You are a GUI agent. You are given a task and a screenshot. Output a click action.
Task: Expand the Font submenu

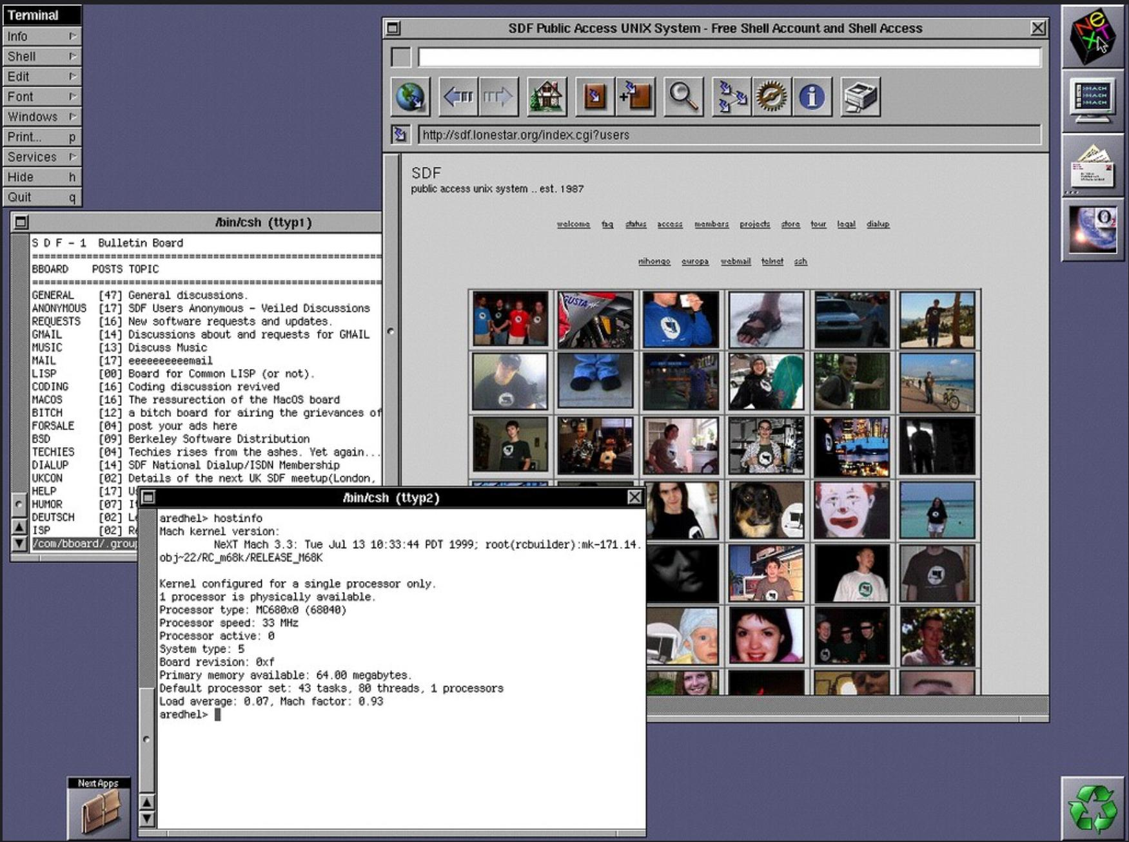point(42,97)
